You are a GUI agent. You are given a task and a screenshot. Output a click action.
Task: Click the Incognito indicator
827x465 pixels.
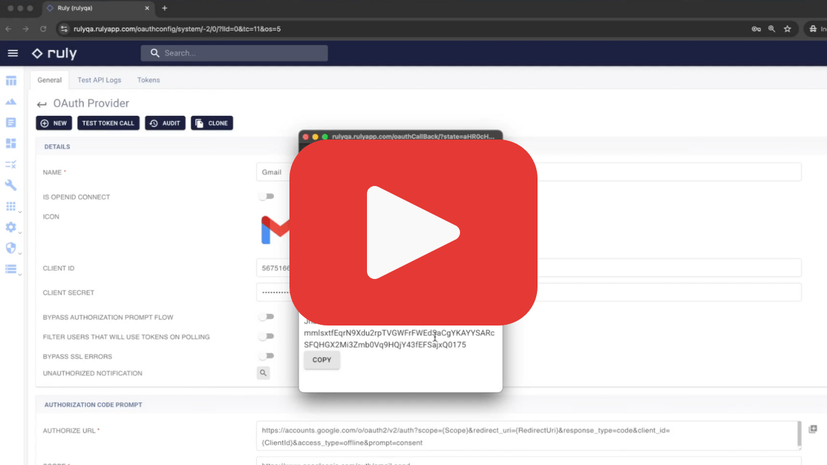click(817, 29)
